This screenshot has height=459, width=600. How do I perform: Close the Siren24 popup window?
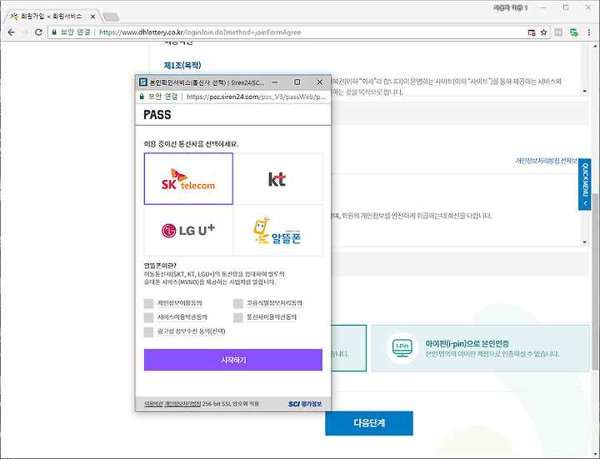pos(320,82)
